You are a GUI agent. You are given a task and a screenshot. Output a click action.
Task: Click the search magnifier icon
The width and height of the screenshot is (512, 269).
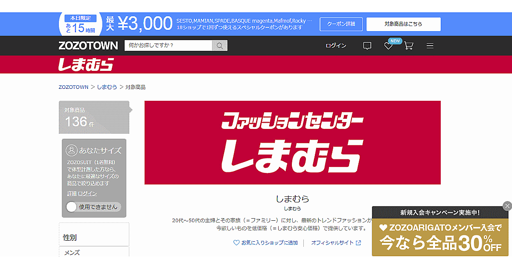pyautogui.click(x=220, y=46)
